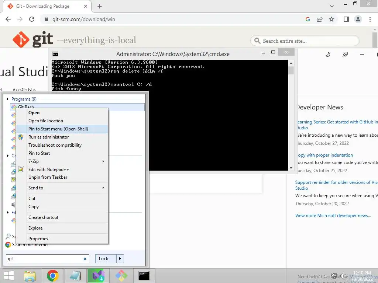Click the Notepad++ icon in context menu

(x=21, y=170)
